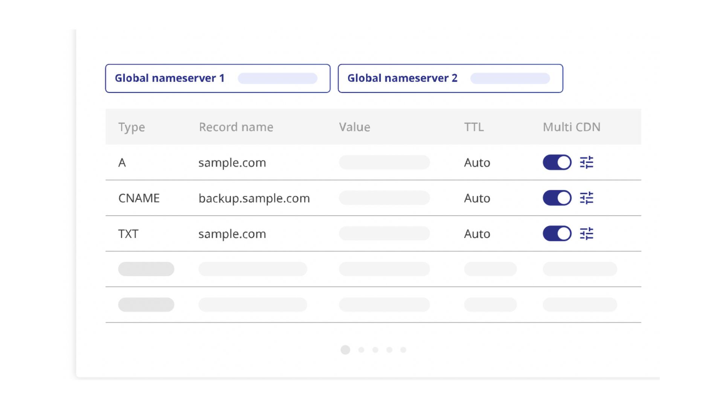Go to the third pagination dot
The width and height of the screenshot is (723, 406).
375,350
